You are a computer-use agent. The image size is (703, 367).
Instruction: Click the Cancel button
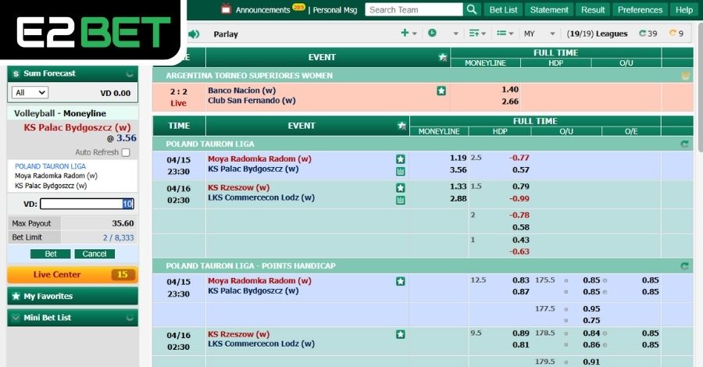pyautogui.click(x=95, y=254)
